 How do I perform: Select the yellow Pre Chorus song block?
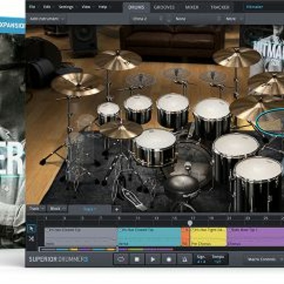click(x=208, y=237)
